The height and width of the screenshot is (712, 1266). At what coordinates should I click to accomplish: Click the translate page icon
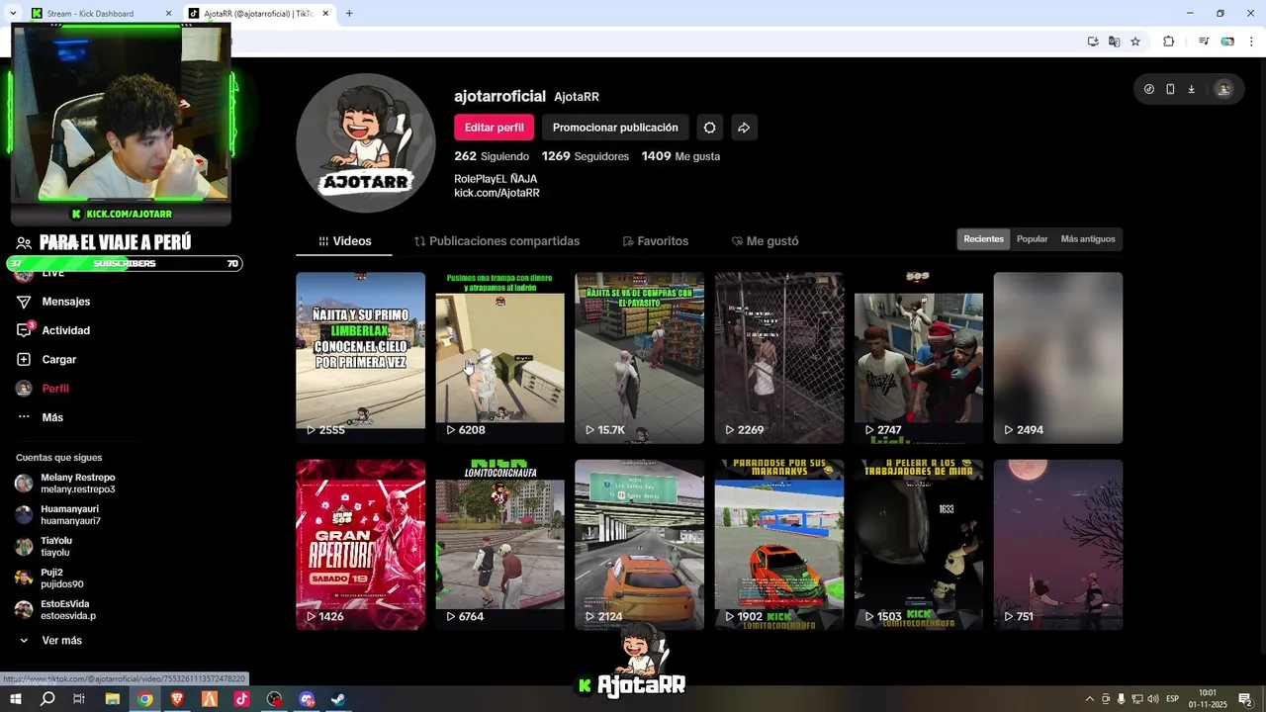tap(1115, 42)
